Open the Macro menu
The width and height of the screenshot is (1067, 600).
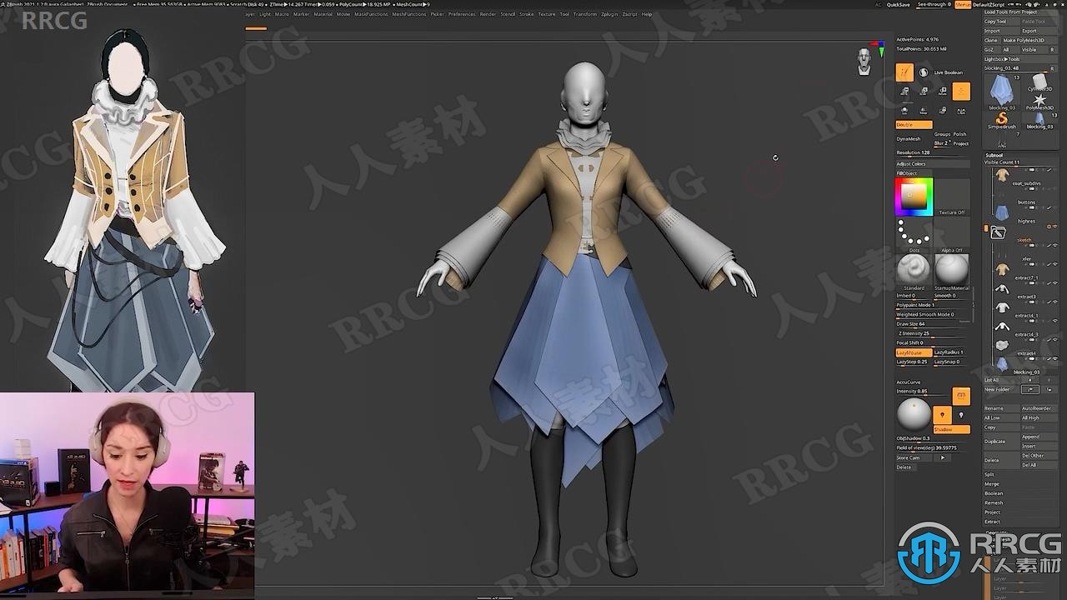[x=283, y=14]
